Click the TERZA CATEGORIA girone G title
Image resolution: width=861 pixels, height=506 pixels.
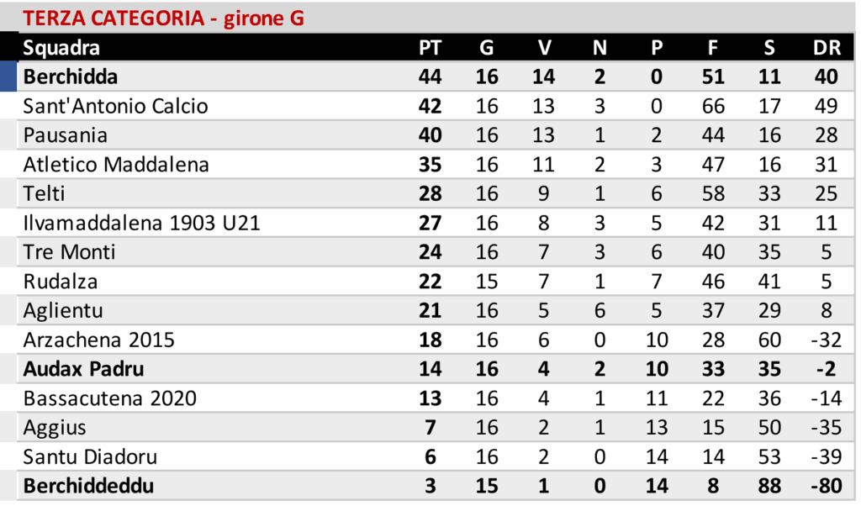[x=164, y=18]
